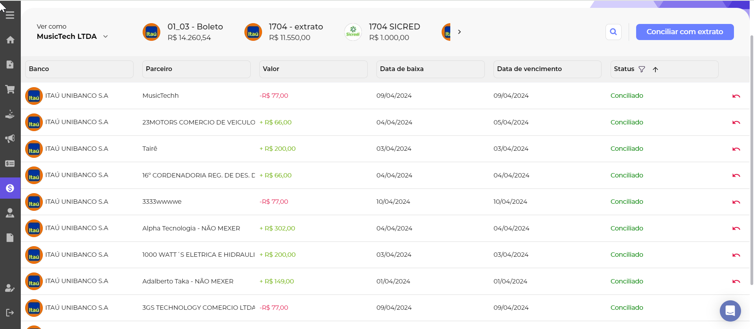Filter the Status column
The width and height of the screenshot is (754, 329).
tap(642, 69)
